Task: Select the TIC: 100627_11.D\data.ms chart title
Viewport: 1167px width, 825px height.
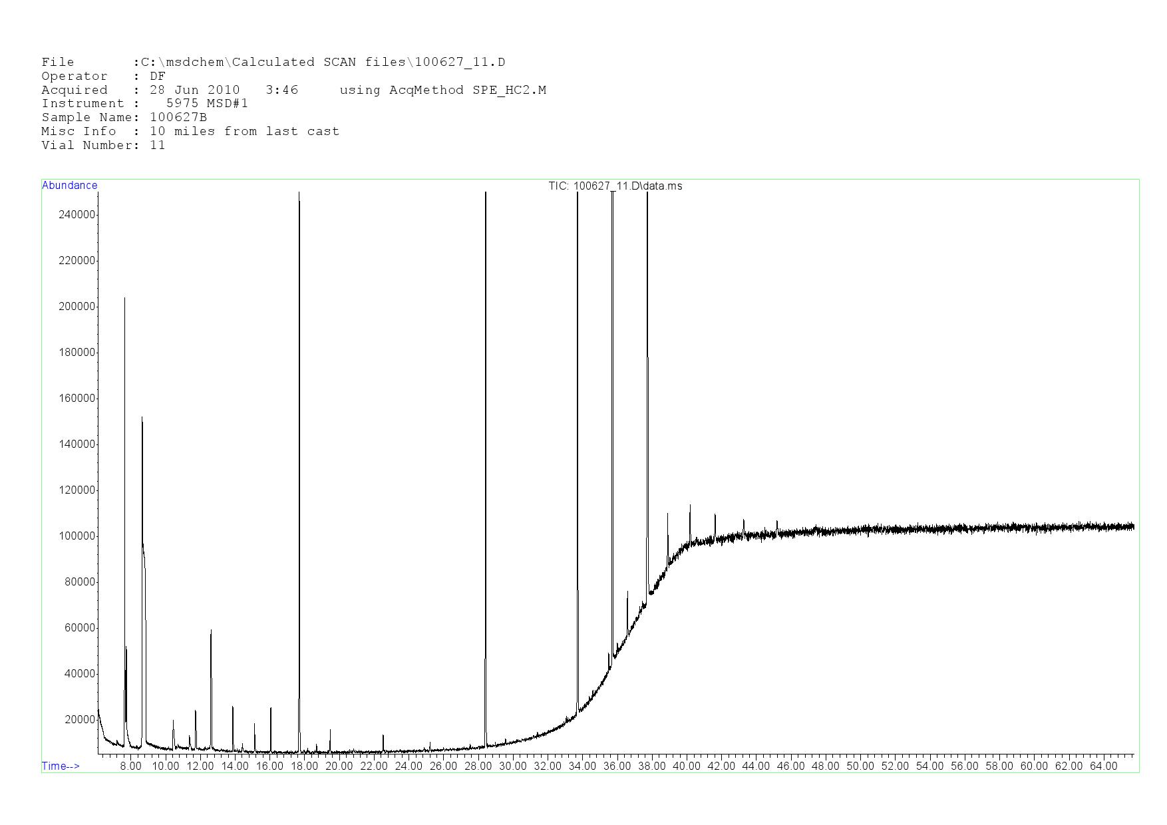Action: (x=615, y=186)
